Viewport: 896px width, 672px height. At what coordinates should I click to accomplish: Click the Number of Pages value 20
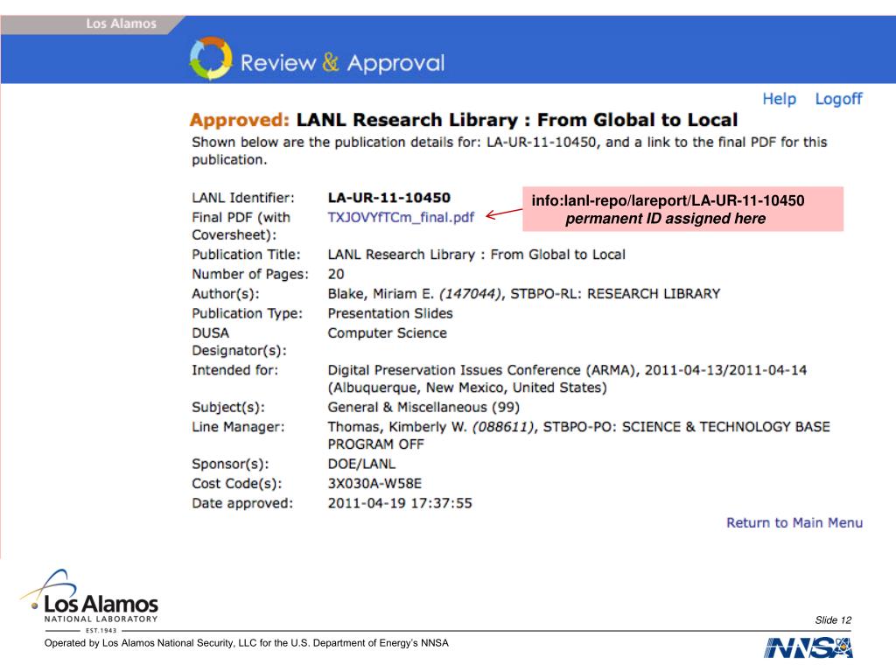(336, 274)
